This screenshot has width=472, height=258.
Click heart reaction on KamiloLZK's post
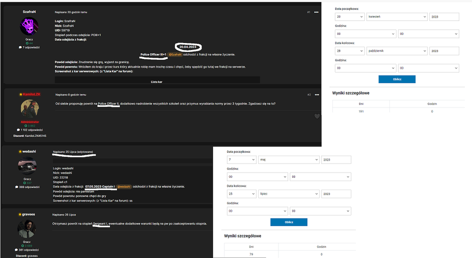coord(317,116)
